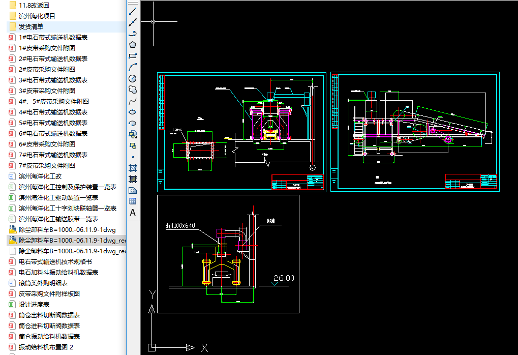Select the Hatch tool

click(133, 168)
